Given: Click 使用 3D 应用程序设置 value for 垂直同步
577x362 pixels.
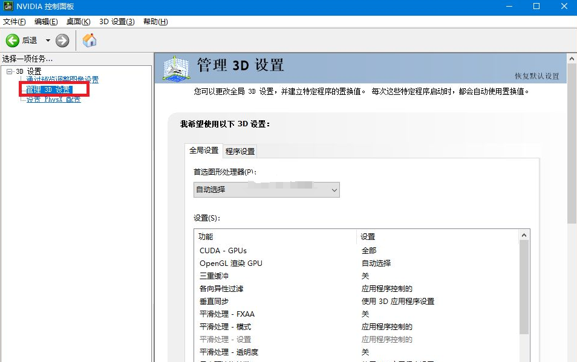Looking at the screenshot, I should point(398,302).
